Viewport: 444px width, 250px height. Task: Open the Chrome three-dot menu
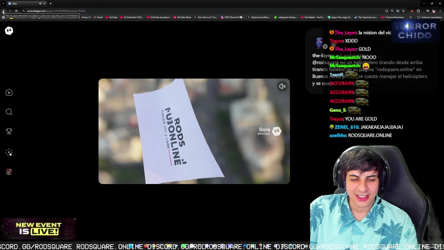(440, 11)
